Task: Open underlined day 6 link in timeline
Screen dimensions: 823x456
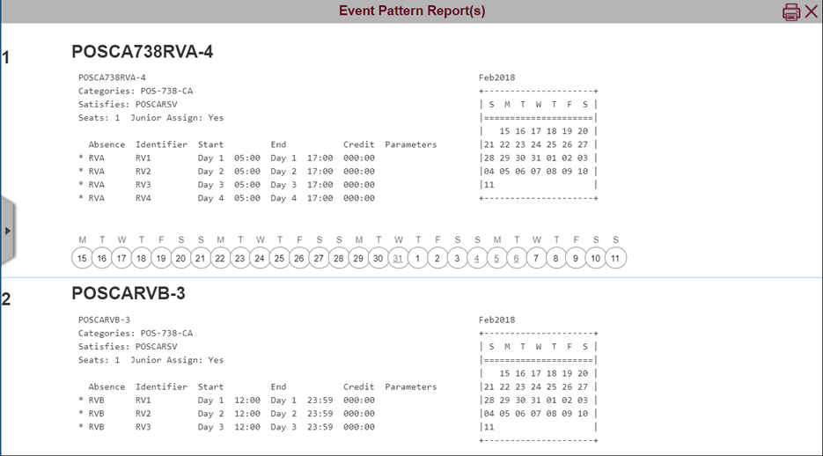Action: (517, 258)
